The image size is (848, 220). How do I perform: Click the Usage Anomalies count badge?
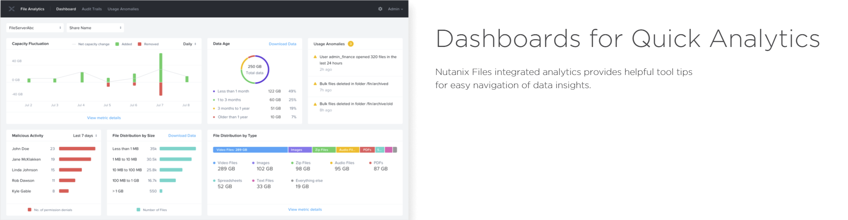coord(351,44)
